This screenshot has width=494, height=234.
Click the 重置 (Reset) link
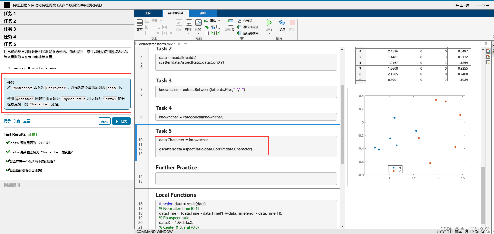[27, 121]
